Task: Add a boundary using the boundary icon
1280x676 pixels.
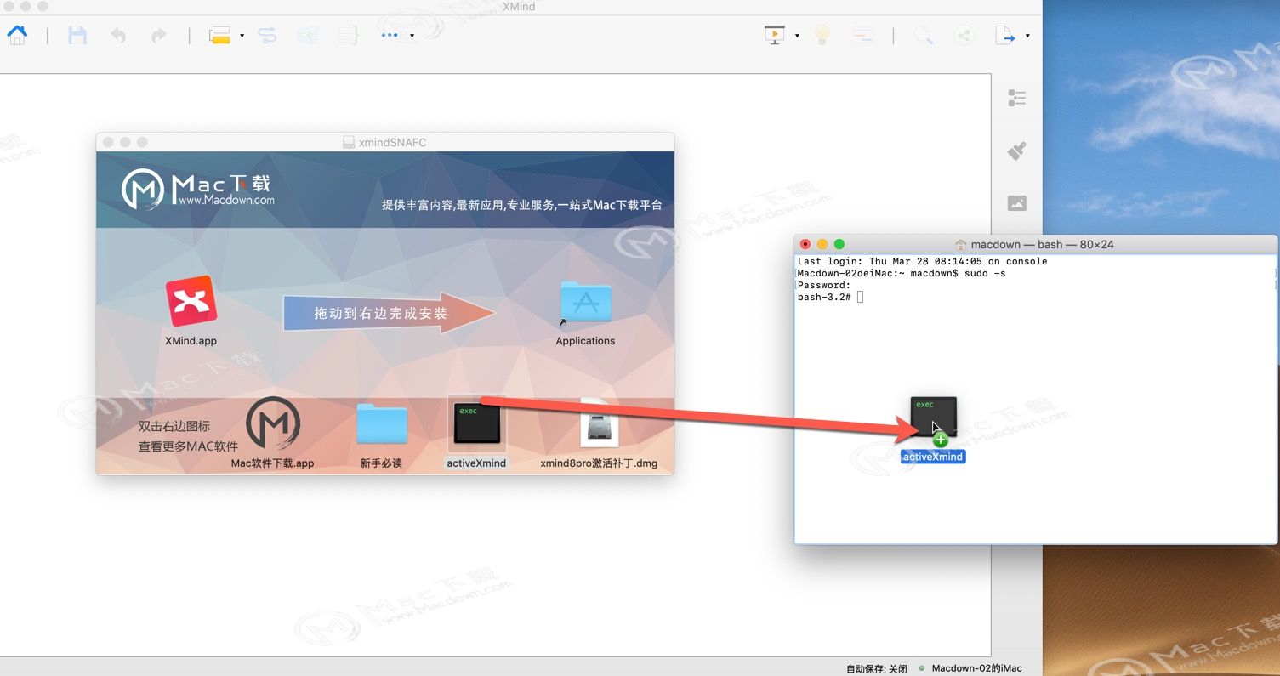Action: [307, 36]
